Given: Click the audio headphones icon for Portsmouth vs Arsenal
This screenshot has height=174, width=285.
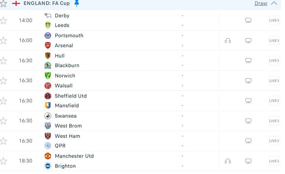Looking at the screenshot, I should pos(227,41).
